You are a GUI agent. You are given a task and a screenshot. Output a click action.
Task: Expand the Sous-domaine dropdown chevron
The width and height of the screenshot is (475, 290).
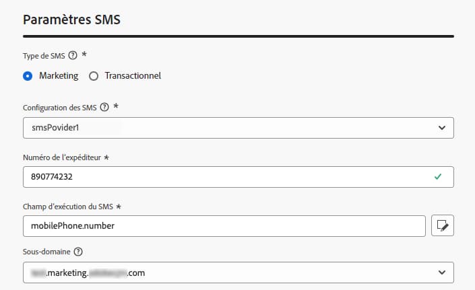pos(442,273)
